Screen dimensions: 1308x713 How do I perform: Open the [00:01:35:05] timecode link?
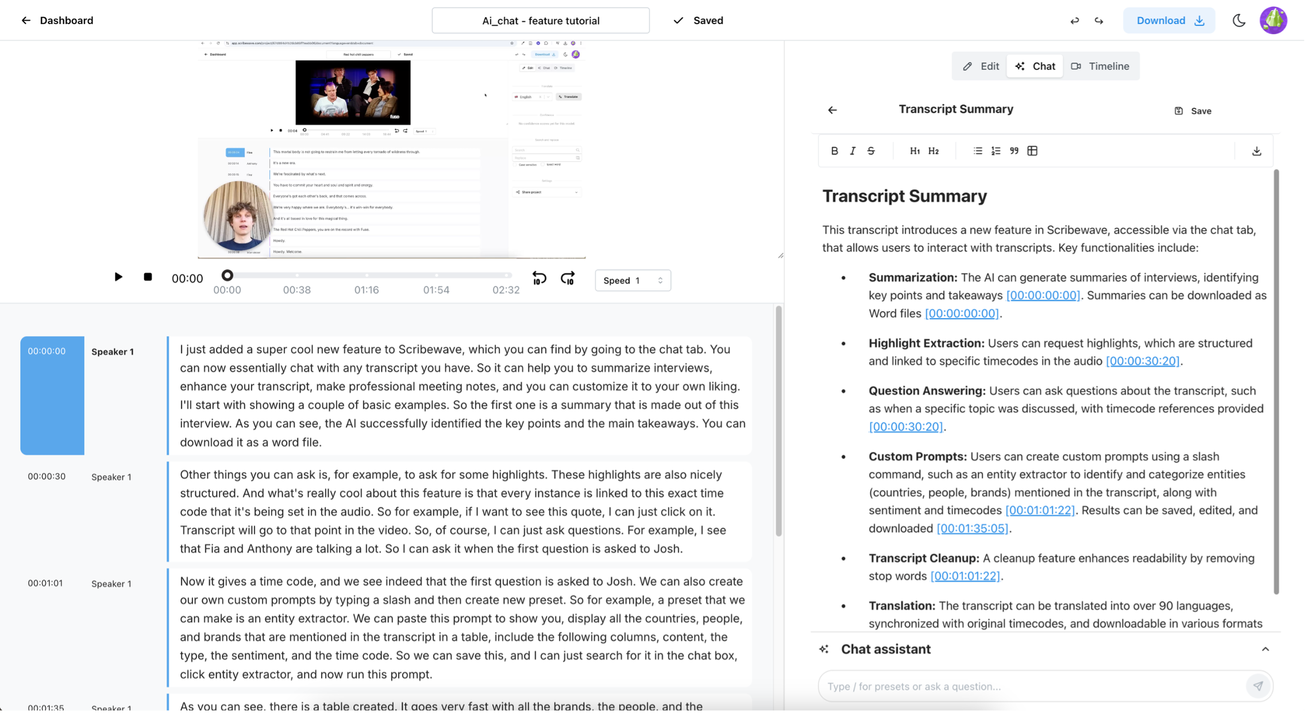(x=972, y=528)
